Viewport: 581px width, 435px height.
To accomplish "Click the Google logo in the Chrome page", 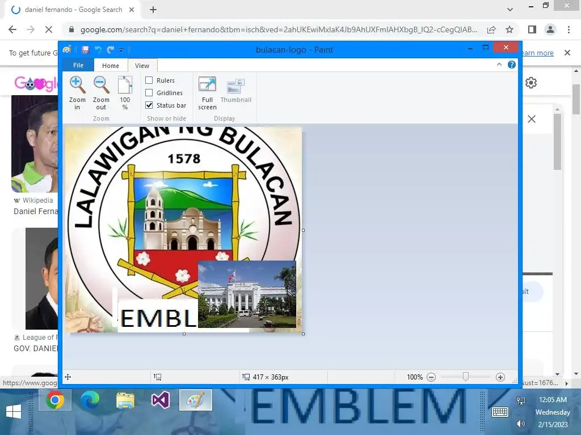I will pos(36,83).
